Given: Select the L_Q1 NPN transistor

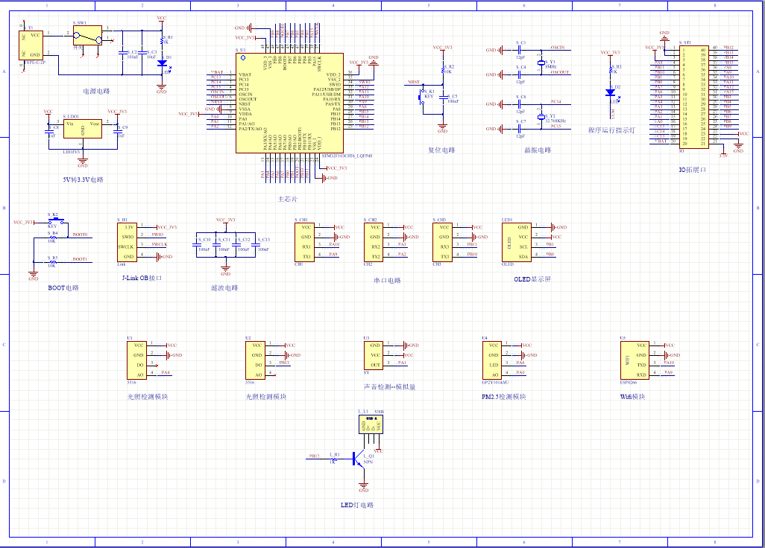Looking at the screenshot, I should click(359, 459).
